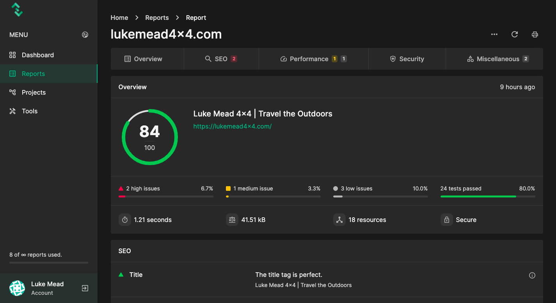Viewport: 556px width, 303px height.
Task: Click the Security tab's shield icon
Action: [x=393, y=59]
